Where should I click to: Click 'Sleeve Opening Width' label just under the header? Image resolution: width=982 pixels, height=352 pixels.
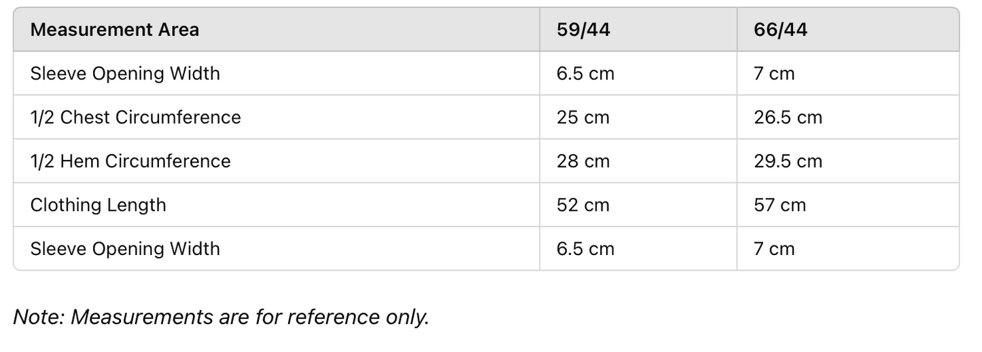(125, 73)
